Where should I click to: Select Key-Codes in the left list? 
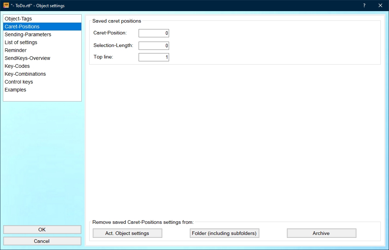click(17, 66)
